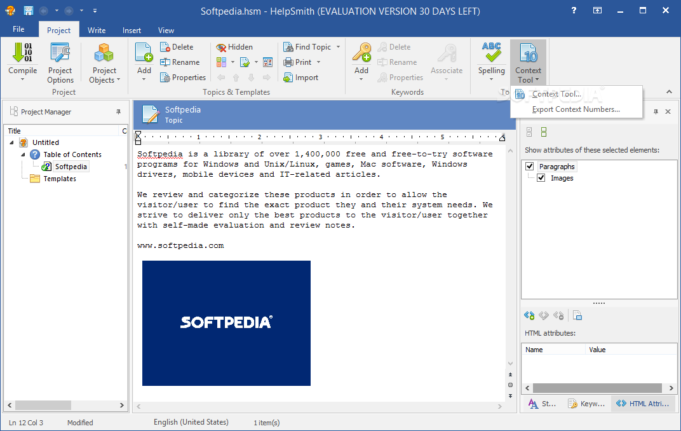Click the ribbon display options icon
This screenshot has height=431, width=681.
tap(598, 10)
